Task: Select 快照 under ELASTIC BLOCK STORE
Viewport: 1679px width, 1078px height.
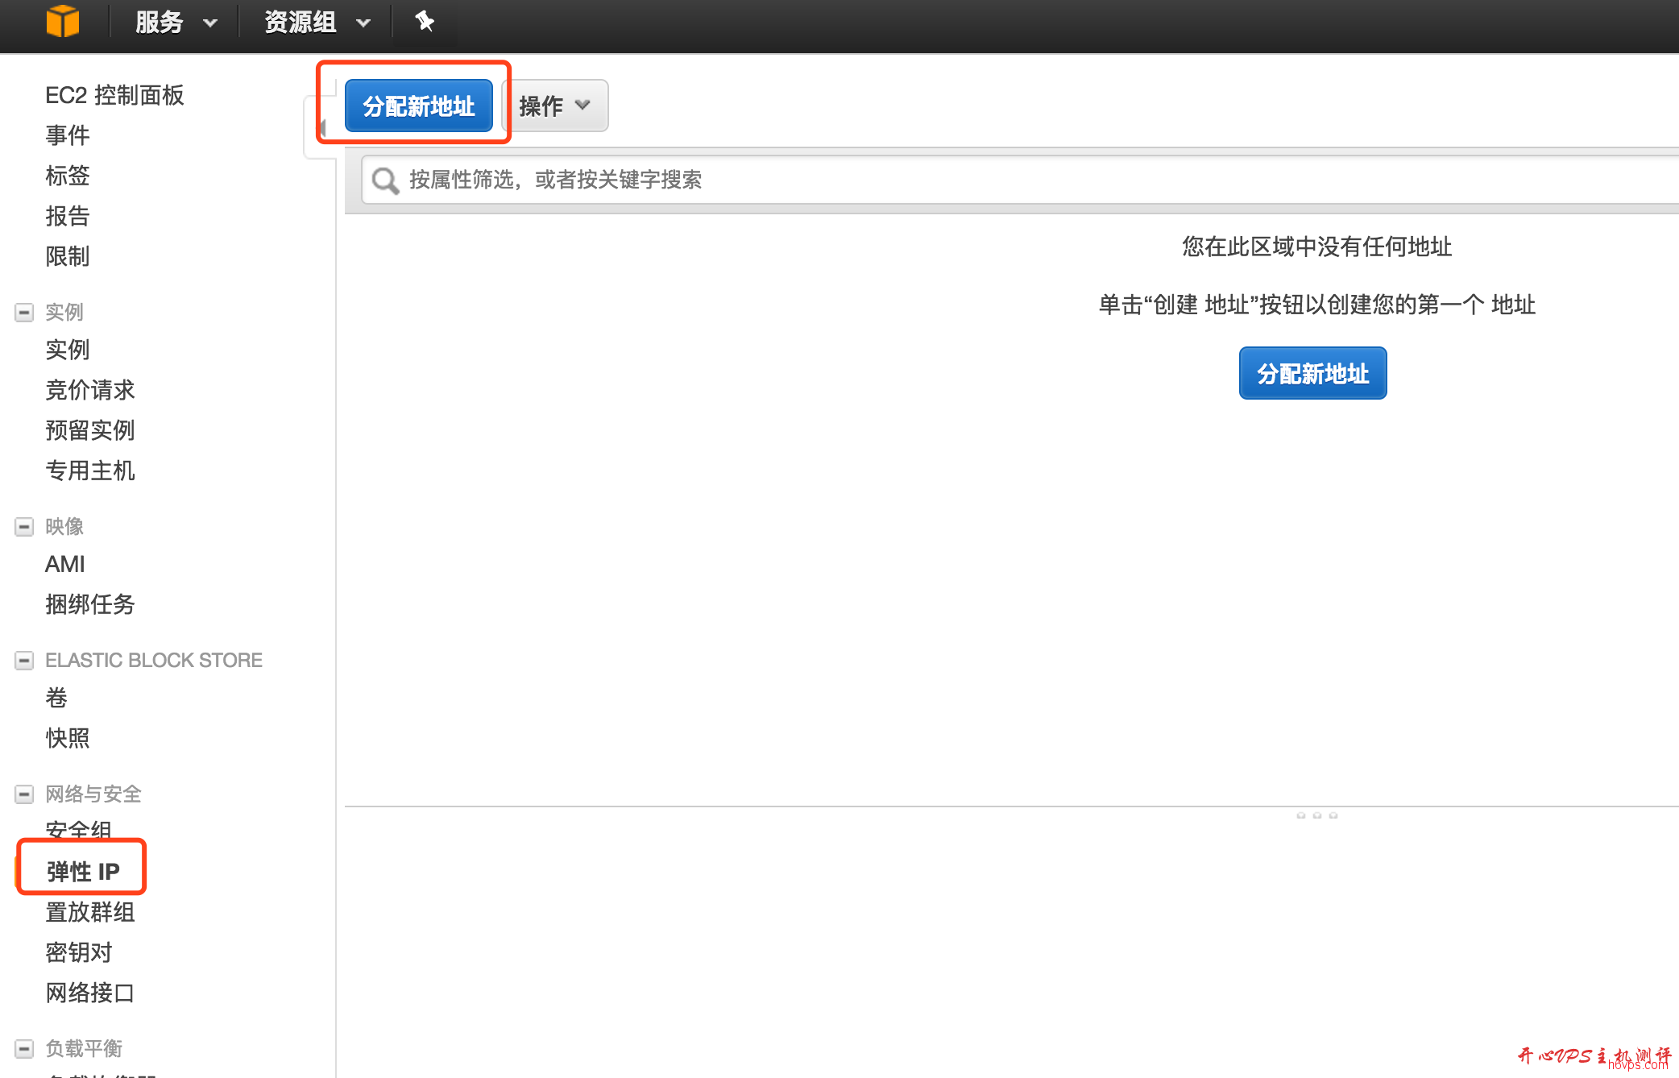Action: coord(67,738)
